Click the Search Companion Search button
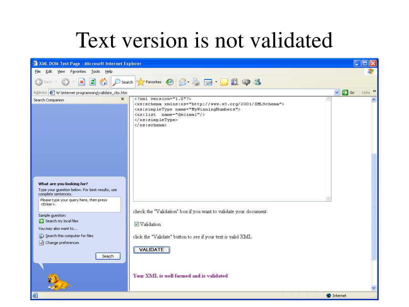This screenshot has height=307, width=409. click(108, 256)
